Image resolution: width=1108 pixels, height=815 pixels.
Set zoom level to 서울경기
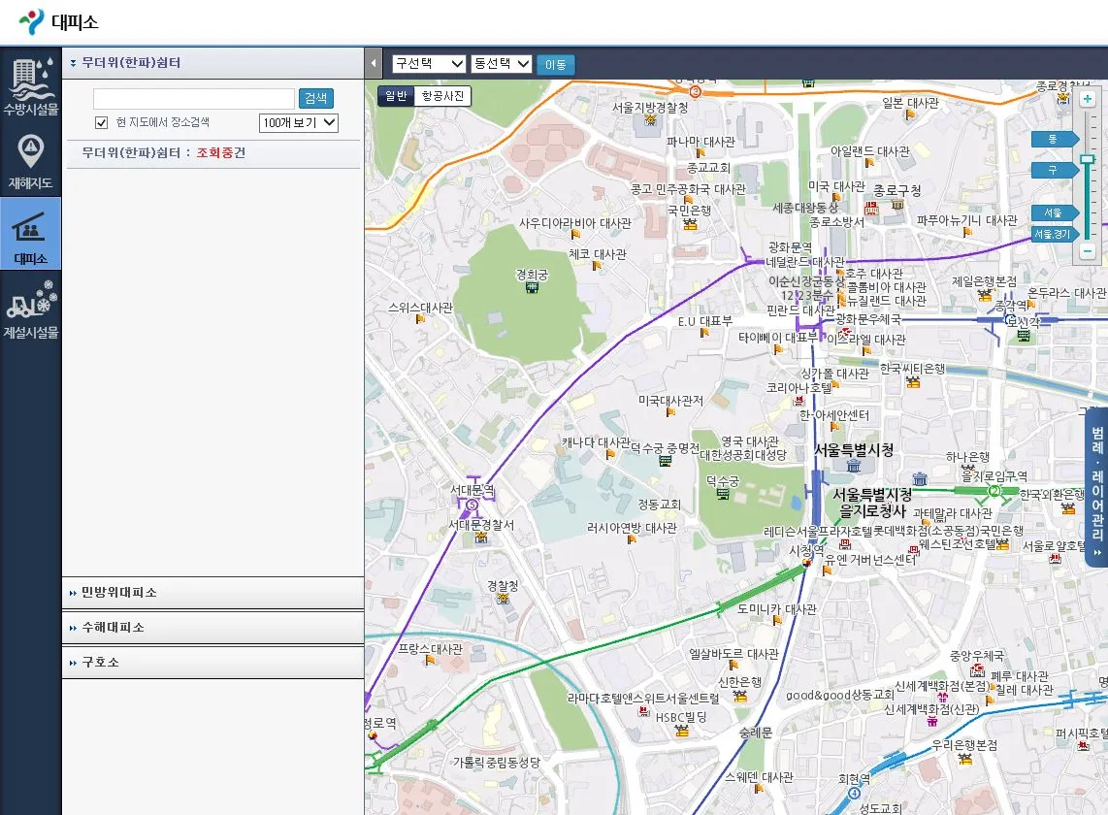tap(1054, 234)
